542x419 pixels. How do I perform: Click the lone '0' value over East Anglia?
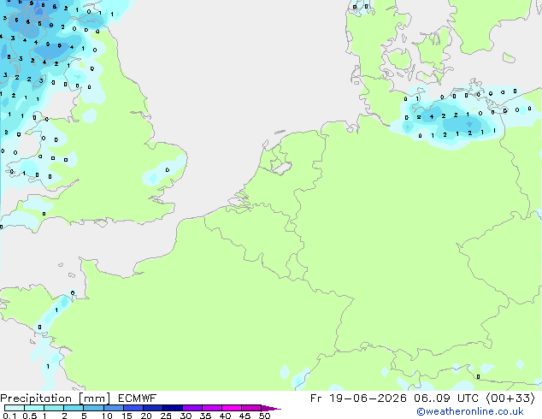[x=168, y=170]
